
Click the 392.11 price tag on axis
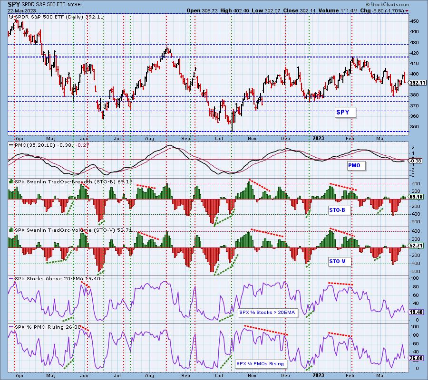pyautogui.click(x=418, y=83)
